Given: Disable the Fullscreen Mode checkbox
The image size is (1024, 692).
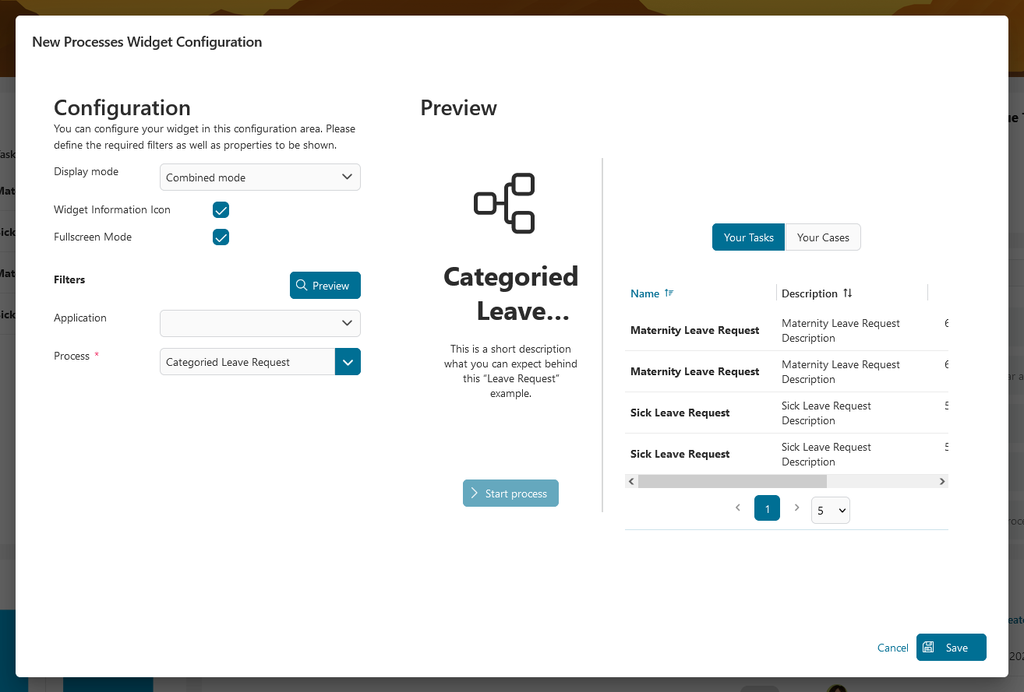Looking at the screenshot, I should click(221, 237).
